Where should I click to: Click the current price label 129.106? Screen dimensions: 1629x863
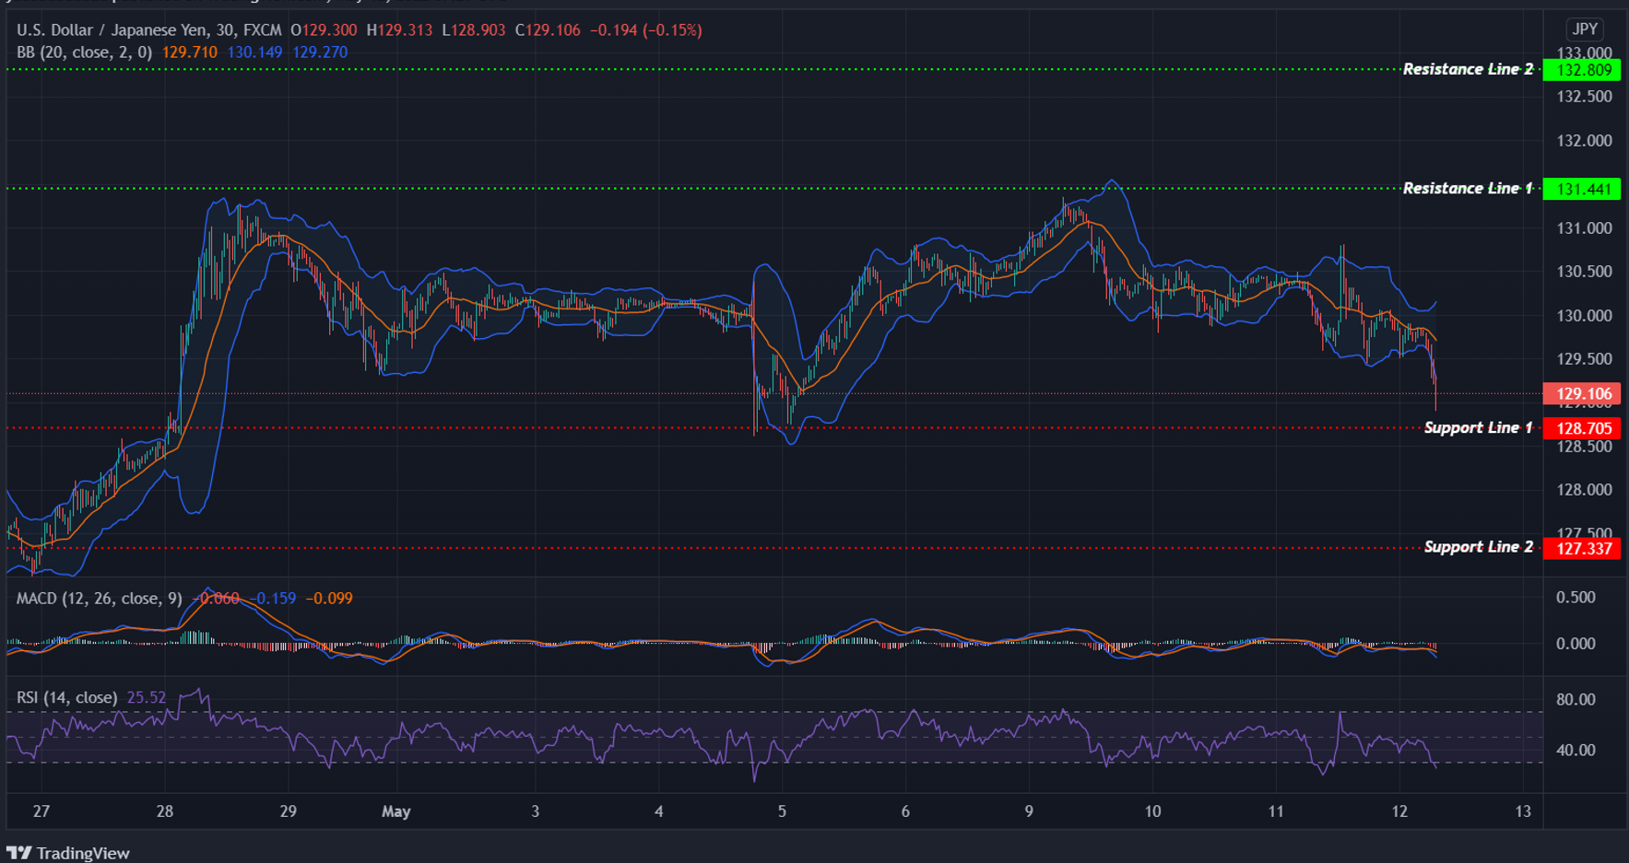(1580, 393)
